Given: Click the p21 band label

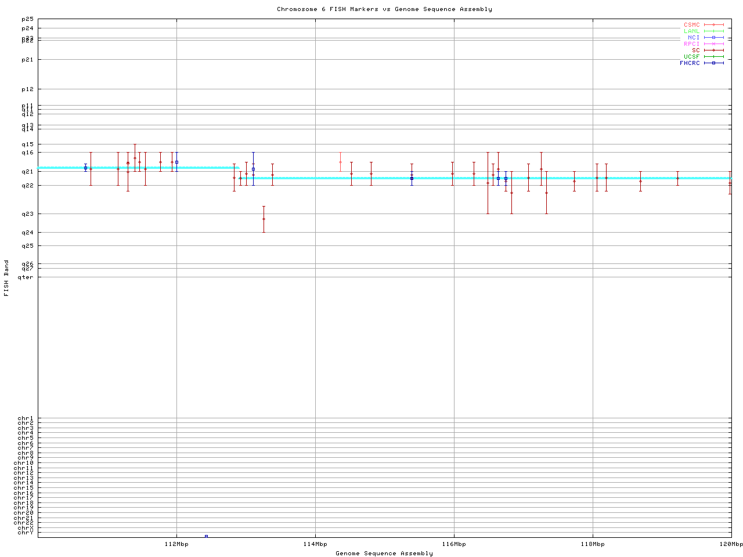Looking at the screenshot, I should coord(27,59).
